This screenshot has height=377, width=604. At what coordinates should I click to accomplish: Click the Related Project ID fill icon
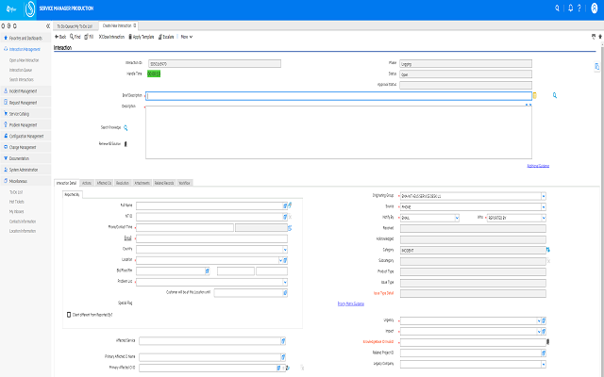(544, 352)
